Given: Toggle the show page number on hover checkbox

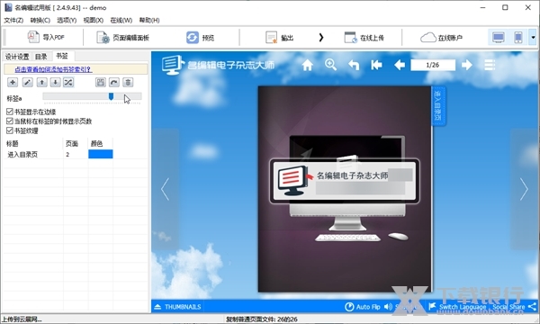Looking at the screenshot, I should coord(10,121).
